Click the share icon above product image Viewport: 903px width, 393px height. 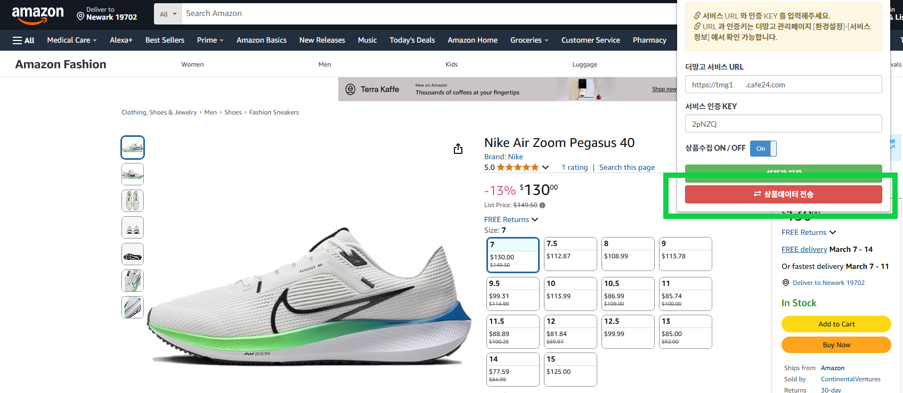(x=458, y=149)
